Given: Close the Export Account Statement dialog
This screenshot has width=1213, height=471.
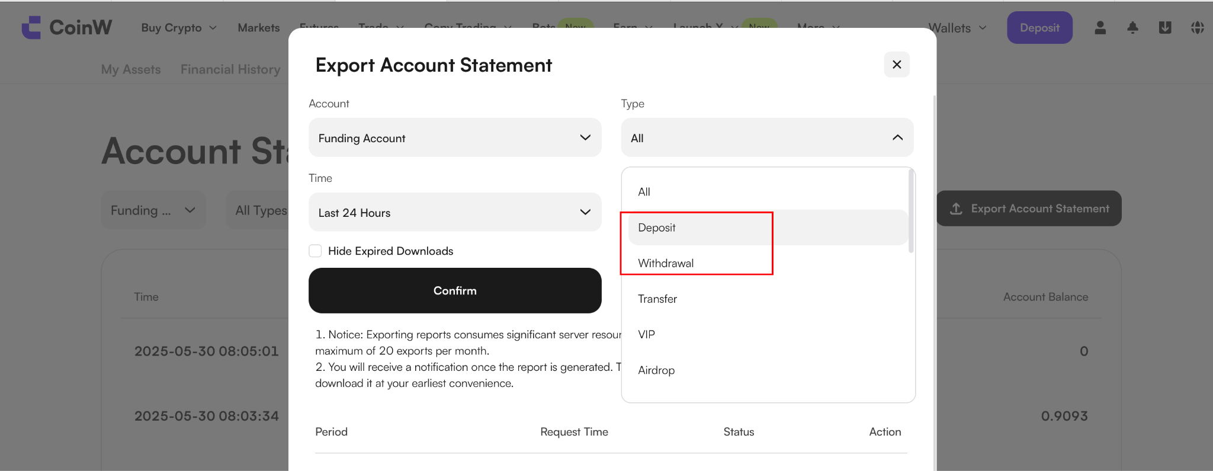Looking at the screenshot, I should [x=897, y=65].
